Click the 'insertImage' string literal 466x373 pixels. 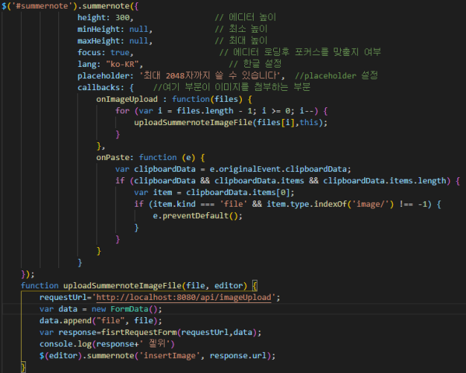(x=170, y=355)
